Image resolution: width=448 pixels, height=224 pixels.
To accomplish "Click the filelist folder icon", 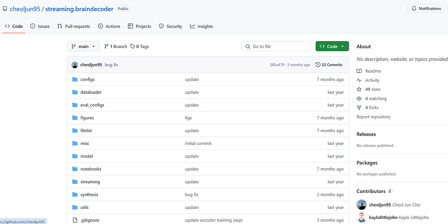I will [x=75, y=131].
